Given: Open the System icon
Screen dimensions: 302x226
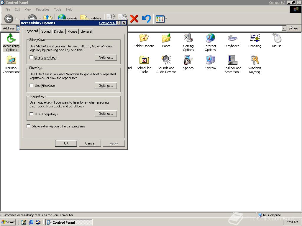Looking at the screenshot, I should click(x=210, y=63).
